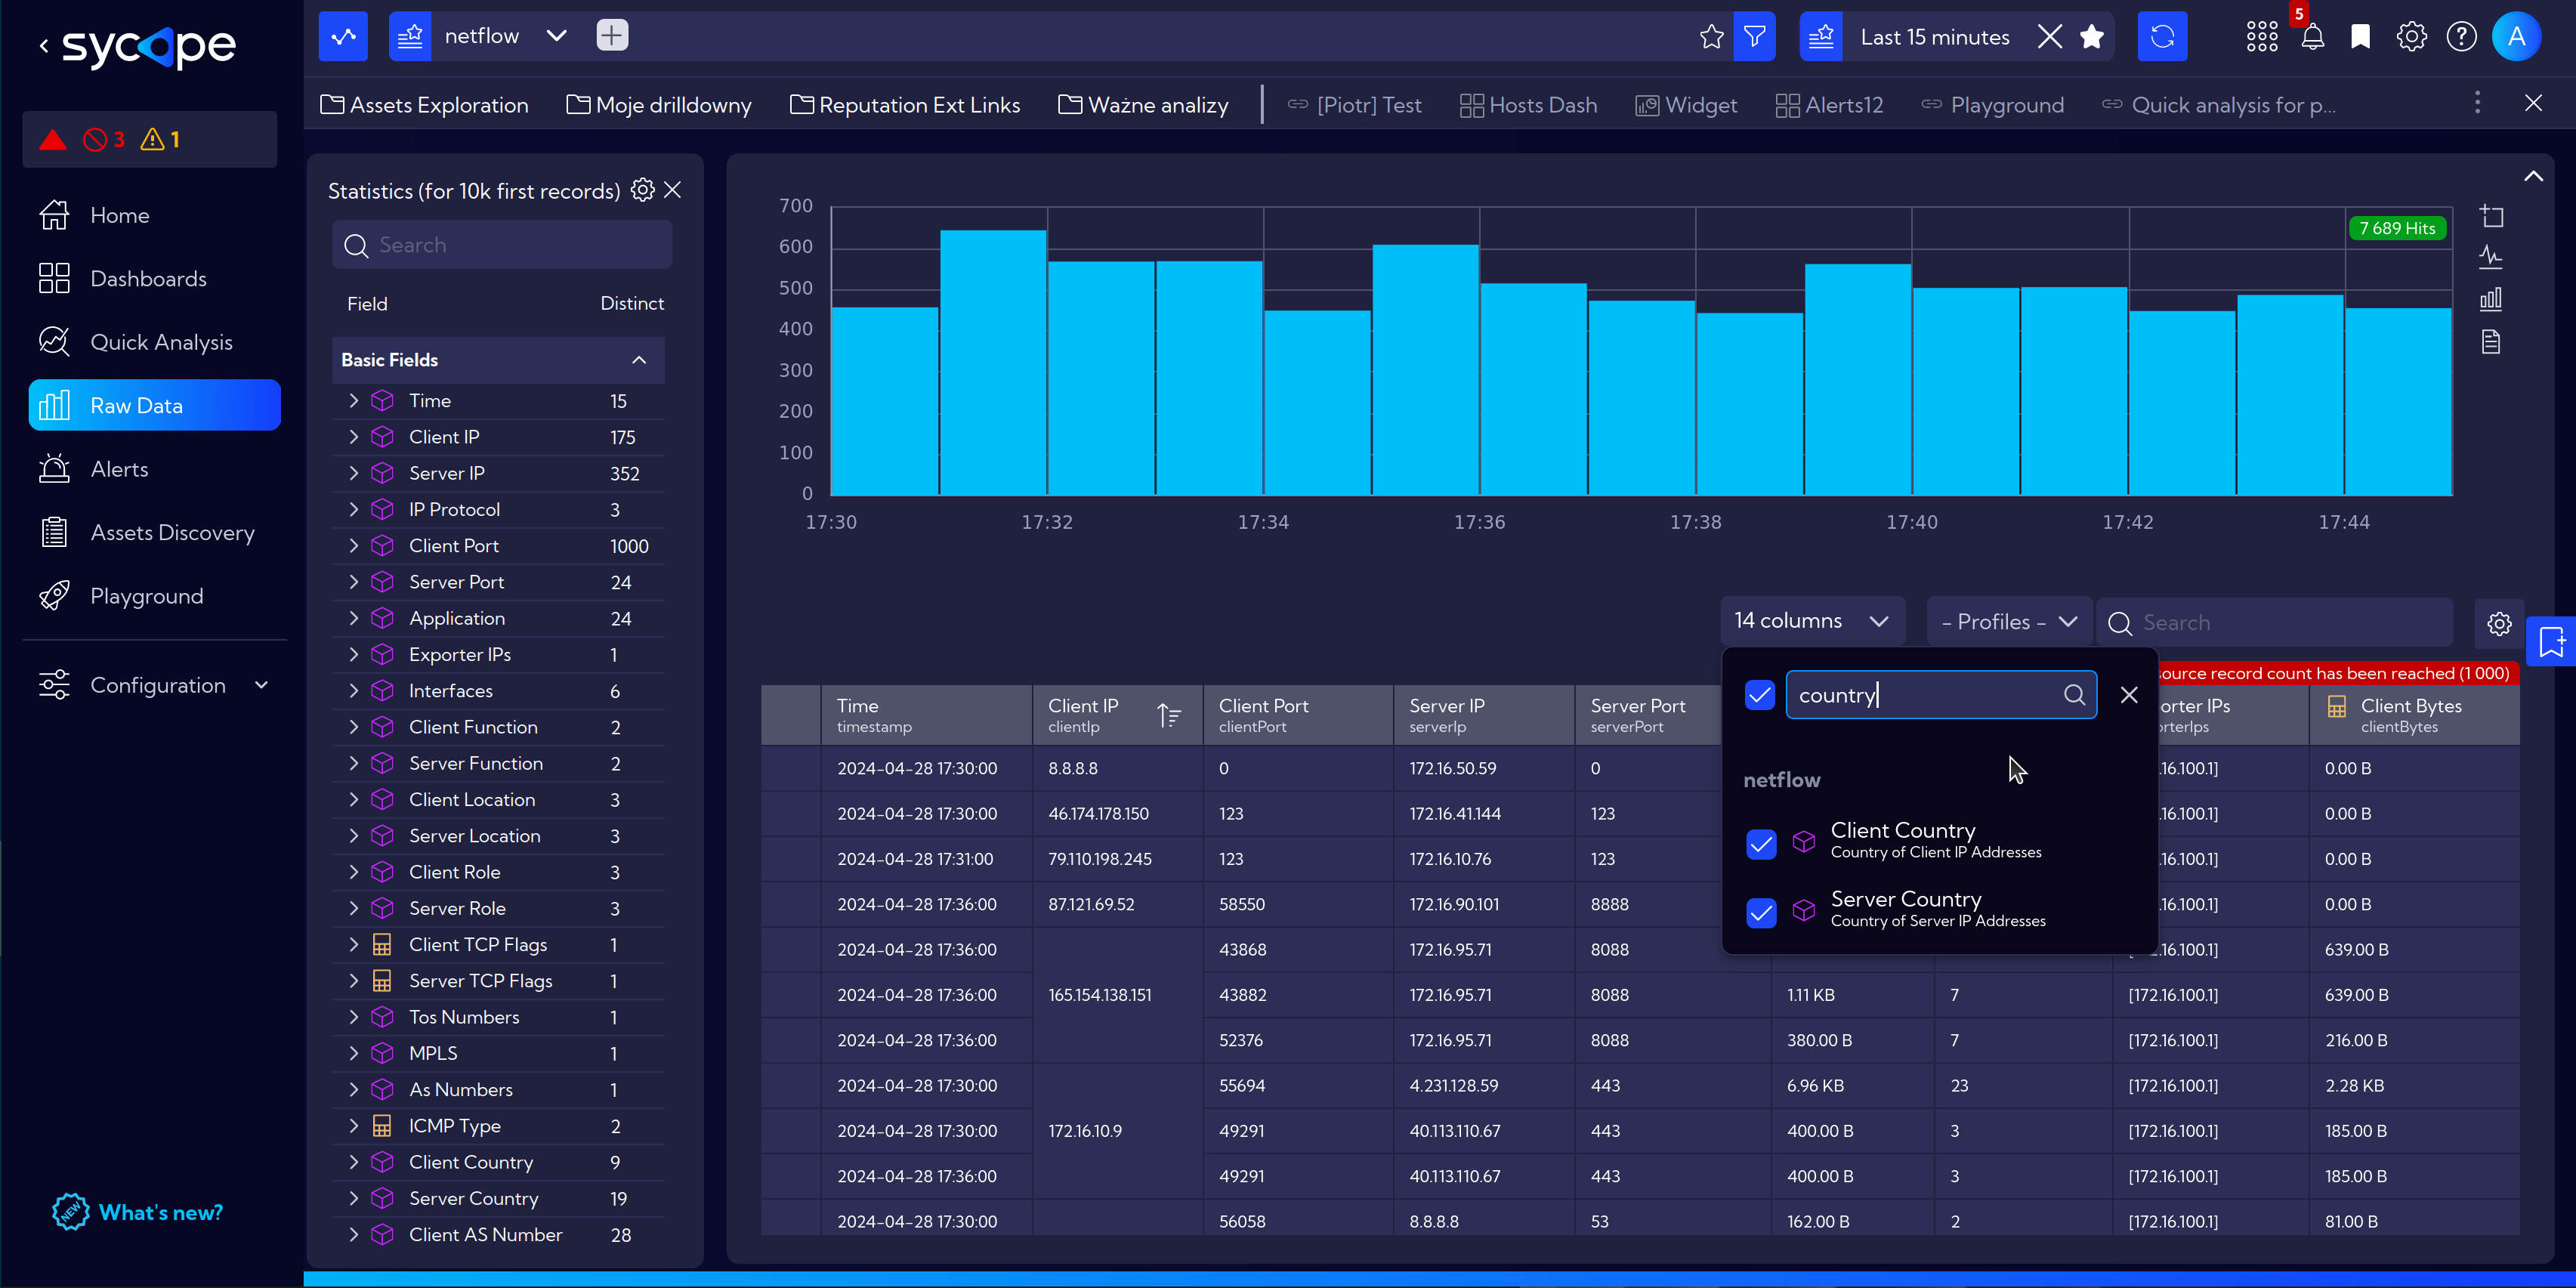
Task: Click the refresh data button
Action: [2162, 36]
